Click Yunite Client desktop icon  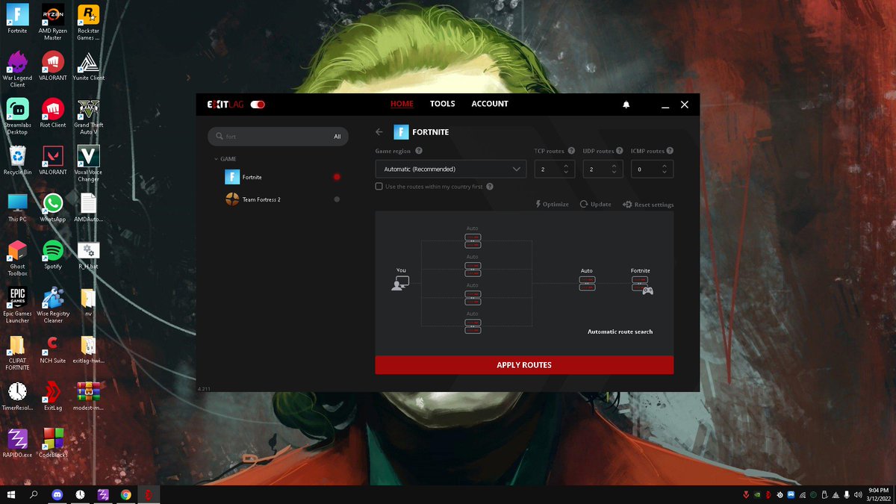(x=88, y=65)
